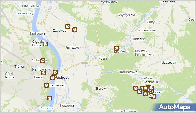Click the Kolanówka label
The height and width of the screenshot is (113, 196).
147,30
